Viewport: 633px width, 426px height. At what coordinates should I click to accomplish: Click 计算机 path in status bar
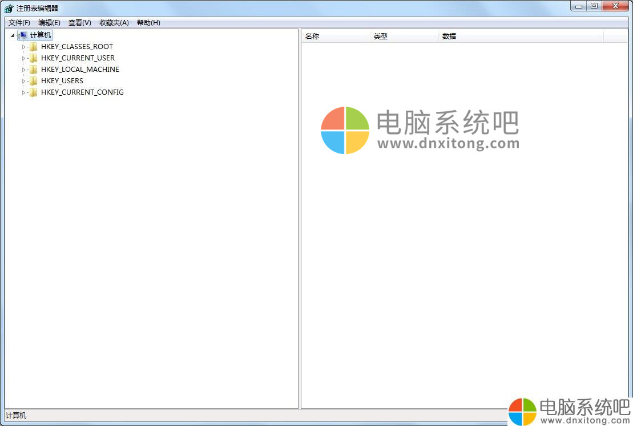16,416
